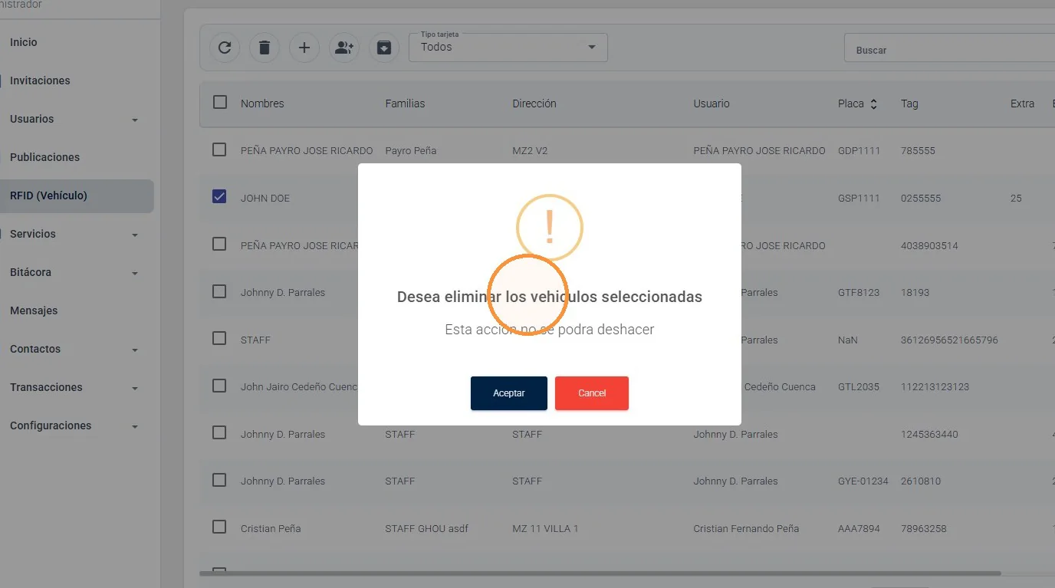Go to Inicio in the sidebar

tap(24, 42)
